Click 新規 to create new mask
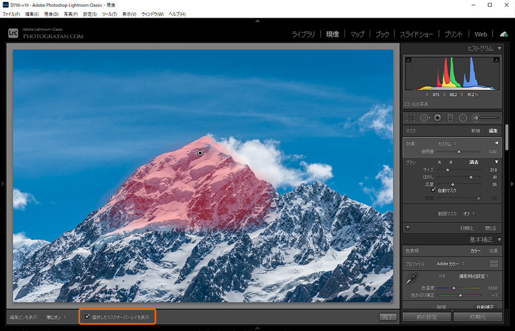The width and height of the screenshot is (515, 331). pos(476,131)
